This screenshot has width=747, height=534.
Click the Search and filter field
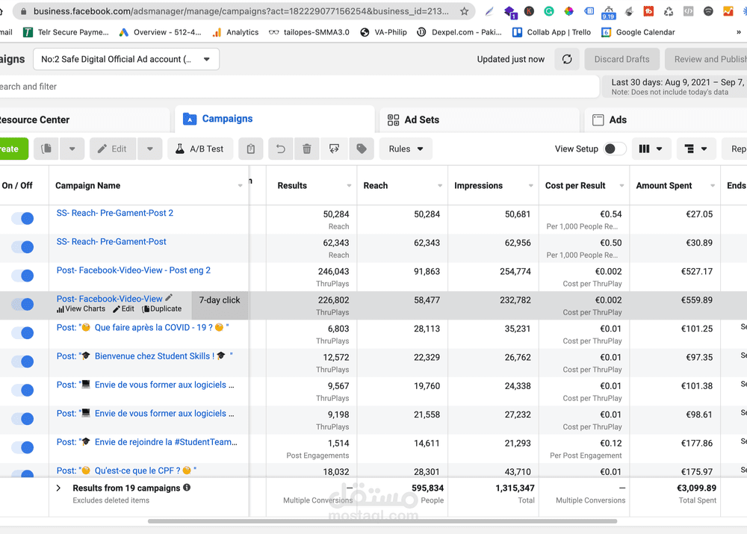click(x=300, y=87)
